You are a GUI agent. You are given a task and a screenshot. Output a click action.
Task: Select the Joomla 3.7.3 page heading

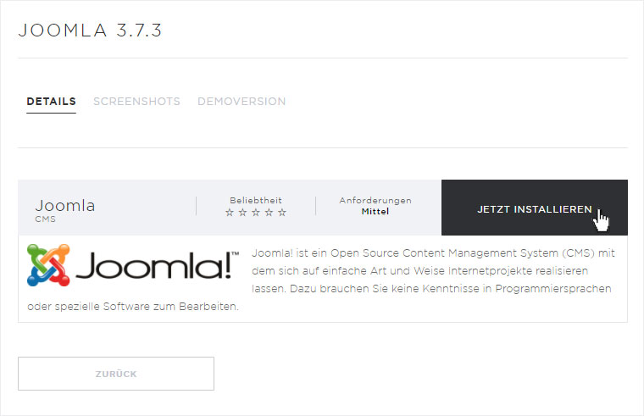click(x=91, y=31)
